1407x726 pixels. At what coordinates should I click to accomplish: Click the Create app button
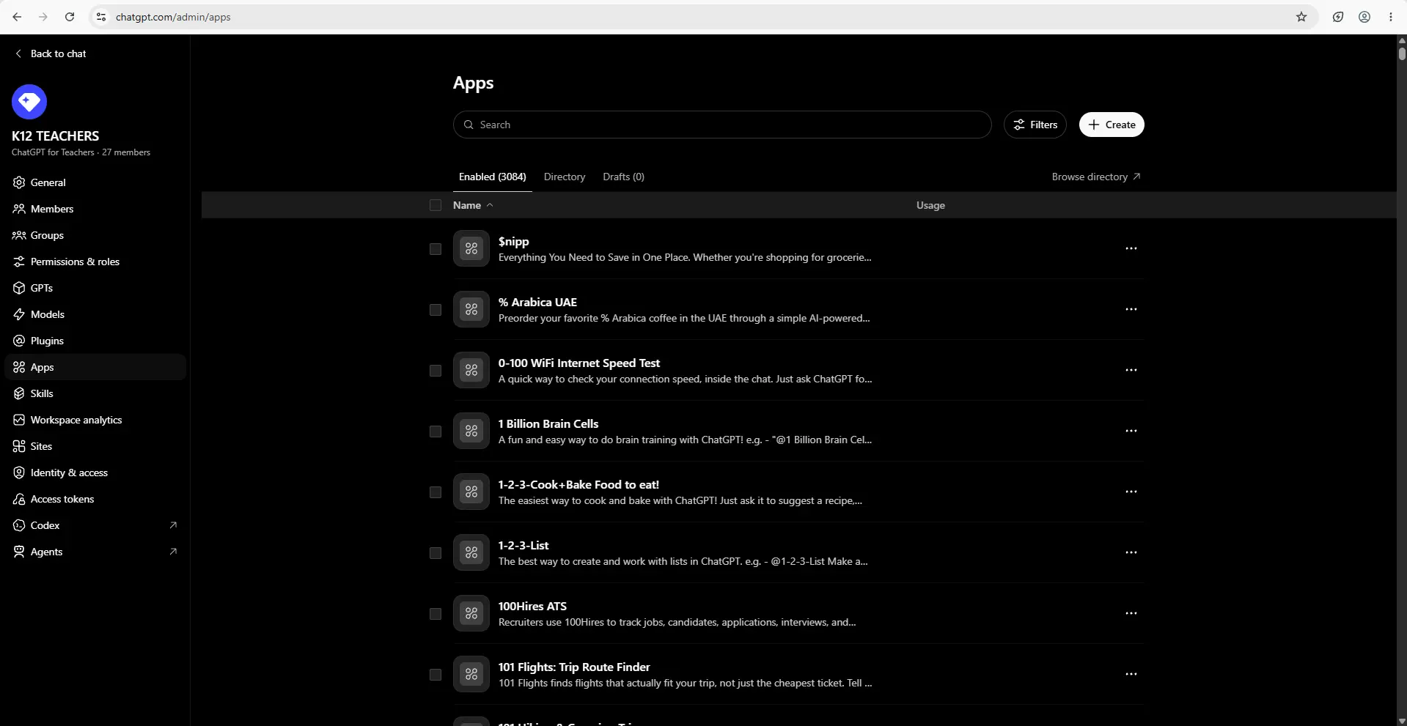tap(1112, 125)
